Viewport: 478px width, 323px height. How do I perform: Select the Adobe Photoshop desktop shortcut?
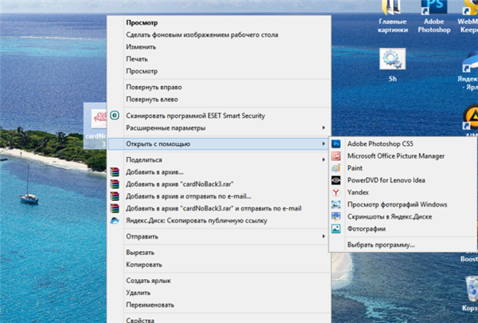pos(434,17)
